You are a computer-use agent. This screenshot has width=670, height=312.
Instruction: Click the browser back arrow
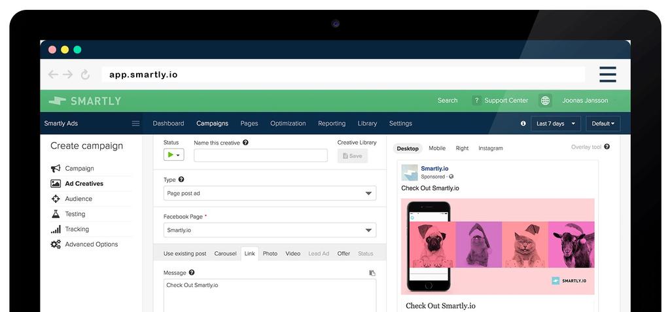53,75
